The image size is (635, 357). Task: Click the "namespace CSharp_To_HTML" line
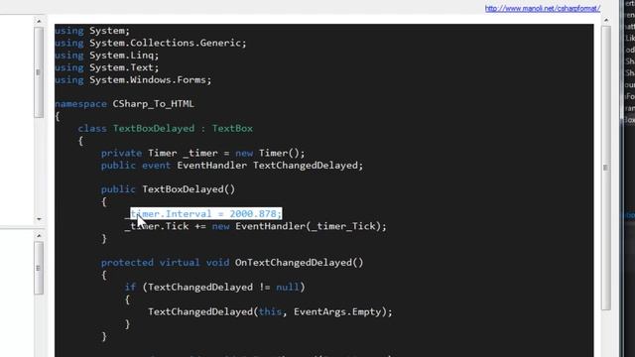124,104
